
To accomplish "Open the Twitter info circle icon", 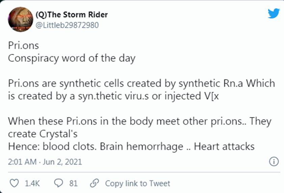I will point(274,162).
